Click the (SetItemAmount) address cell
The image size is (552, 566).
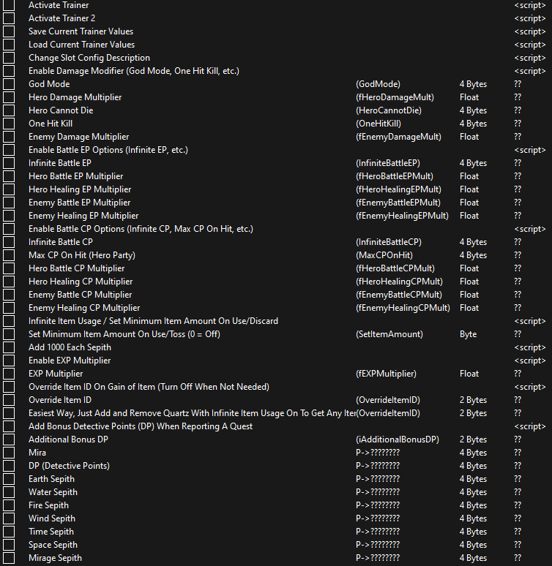click(x=389, y=334)
